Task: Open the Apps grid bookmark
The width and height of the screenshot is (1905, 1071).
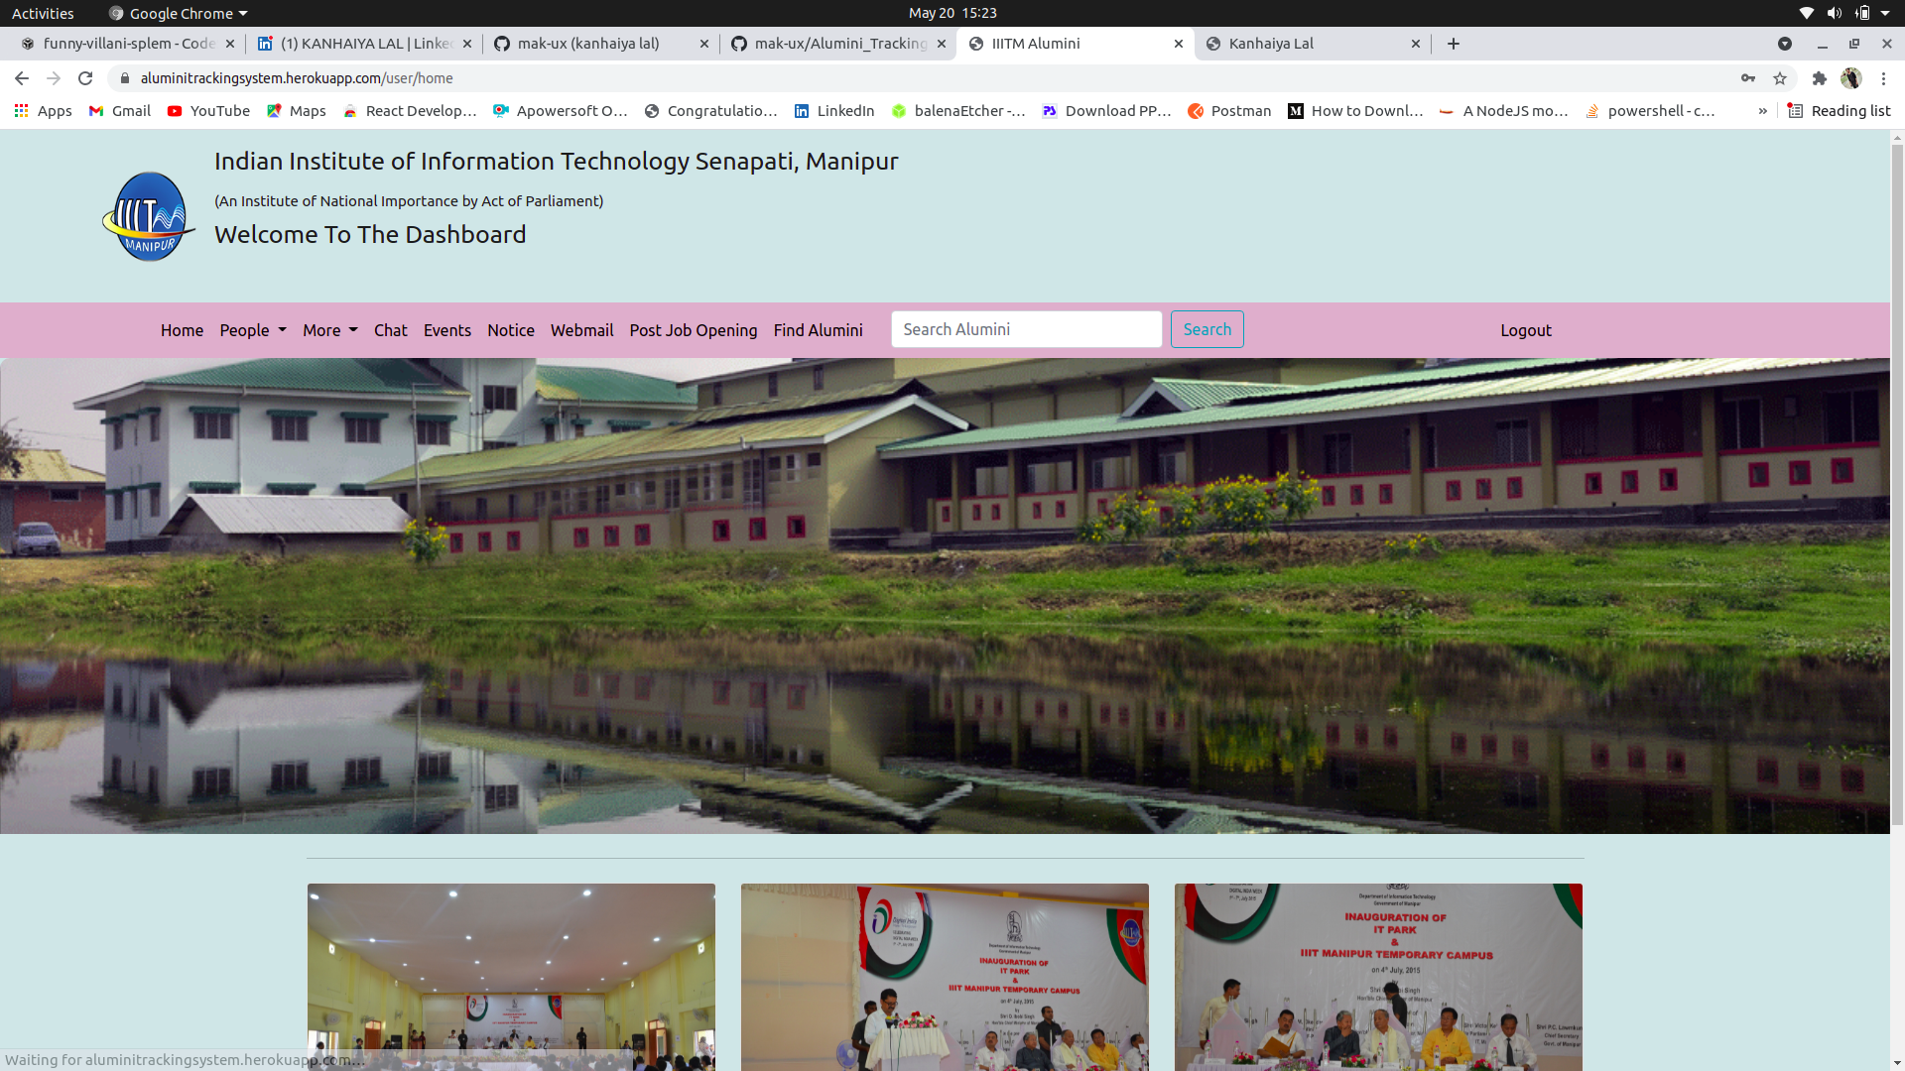Action: pyautogui.click(x=43, y=111)
